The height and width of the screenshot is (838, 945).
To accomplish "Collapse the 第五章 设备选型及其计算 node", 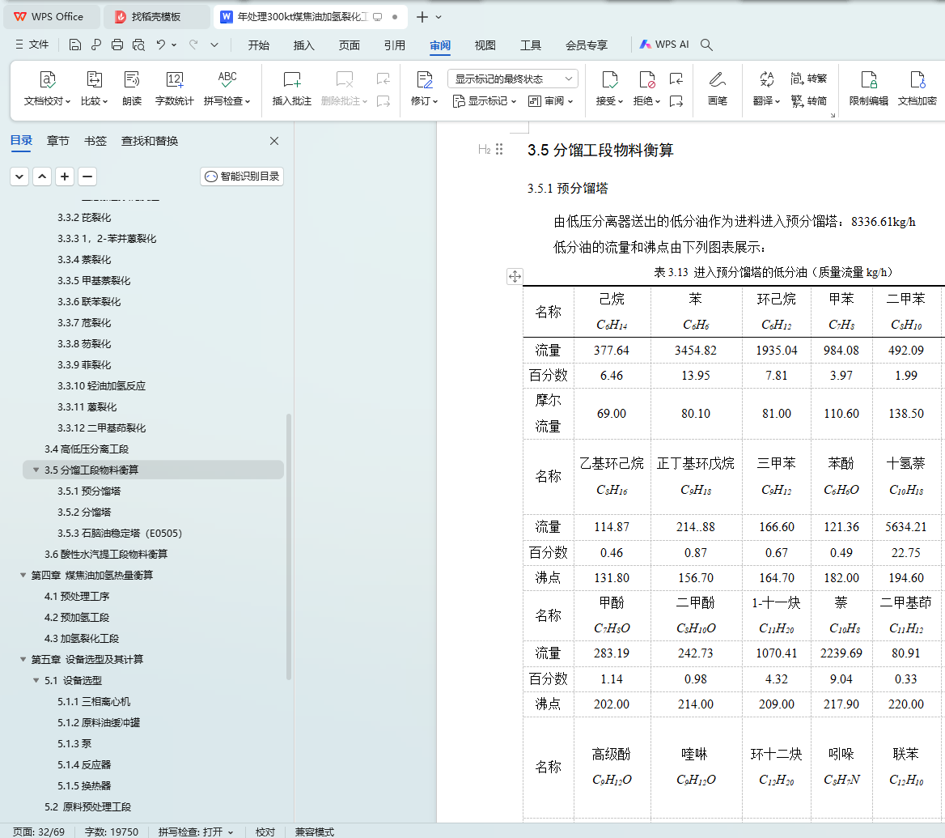I will 23,659.
